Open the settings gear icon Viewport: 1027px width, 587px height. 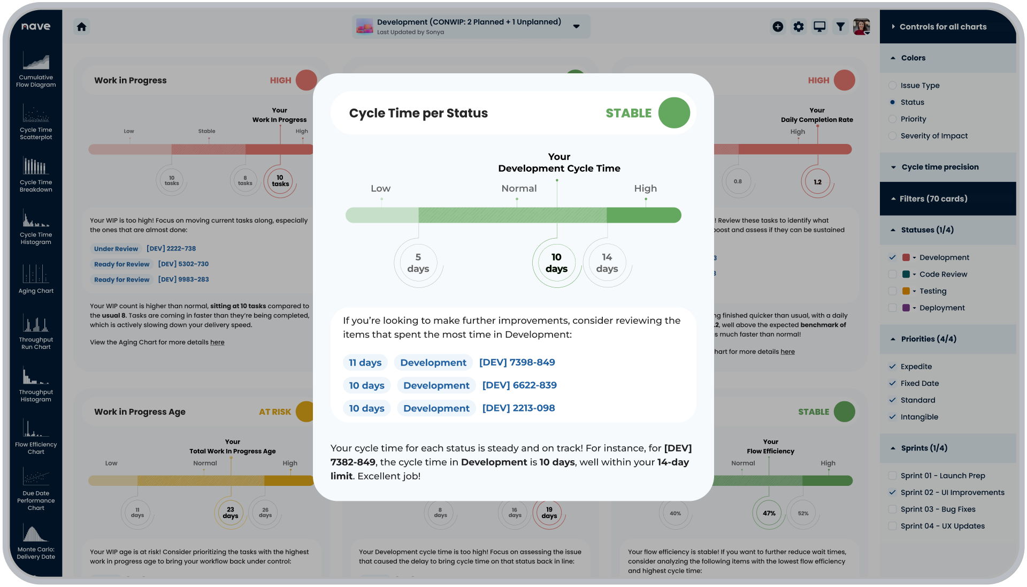(x=798, y=26)
